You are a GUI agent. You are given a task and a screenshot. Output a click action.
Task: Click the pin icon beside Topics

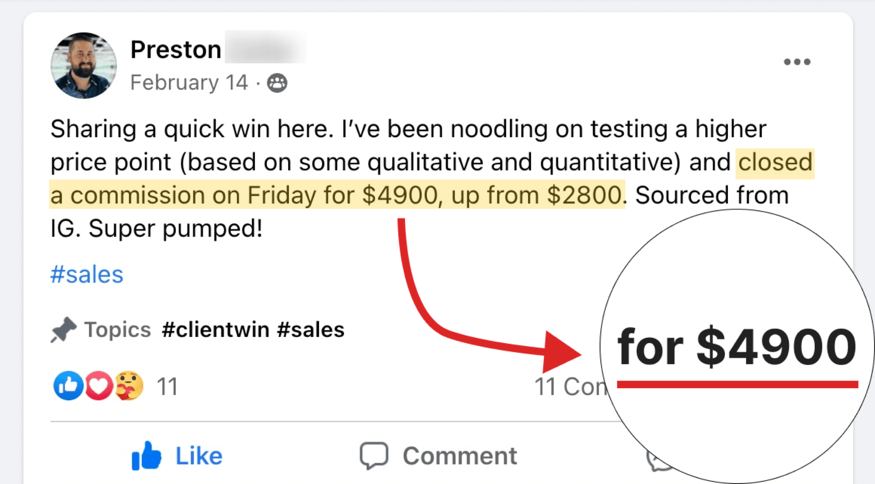[x=63, y=330]
